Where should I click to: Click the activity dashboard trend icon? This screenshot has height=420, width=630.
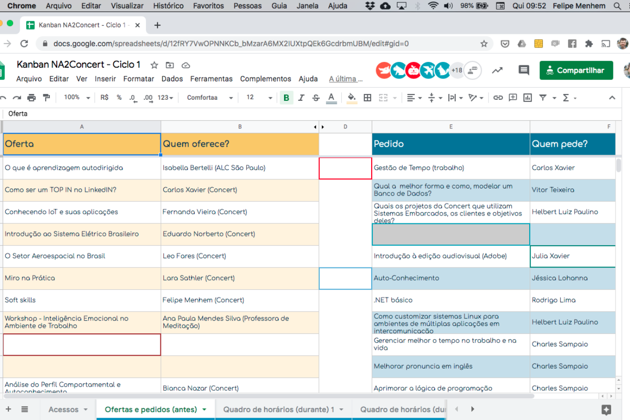497,70
